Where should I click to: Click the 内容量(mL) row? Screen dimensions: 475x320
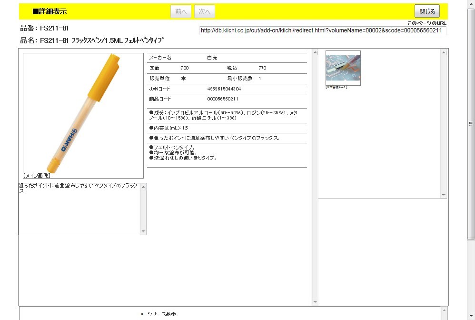(227, 128)
